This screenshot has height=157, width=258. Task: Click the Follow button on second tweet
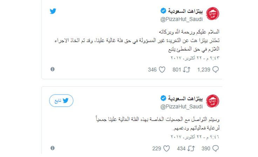click(61, 100)
